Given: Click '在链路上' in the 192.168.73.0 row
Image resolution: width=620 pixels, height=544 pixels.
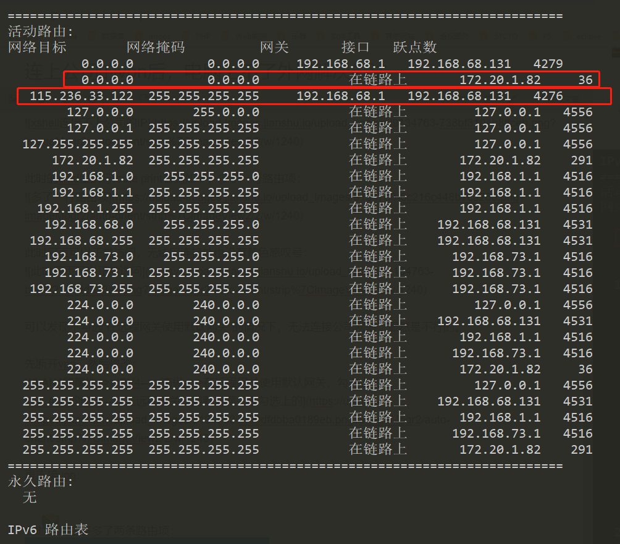Looking at the screenshot, I should click(x=377, y=256).
